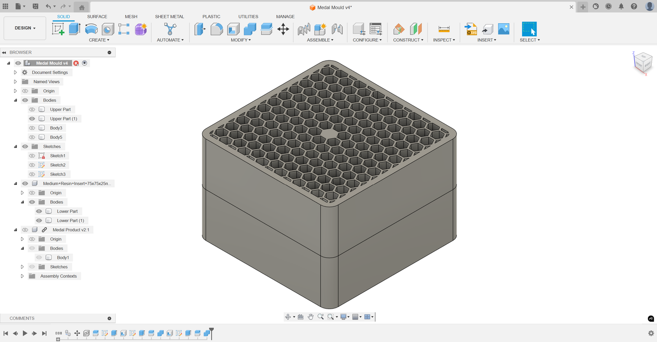Hide the Lower Part (1) body
Viewport: 657px width, 342px height.
[39, 221]
